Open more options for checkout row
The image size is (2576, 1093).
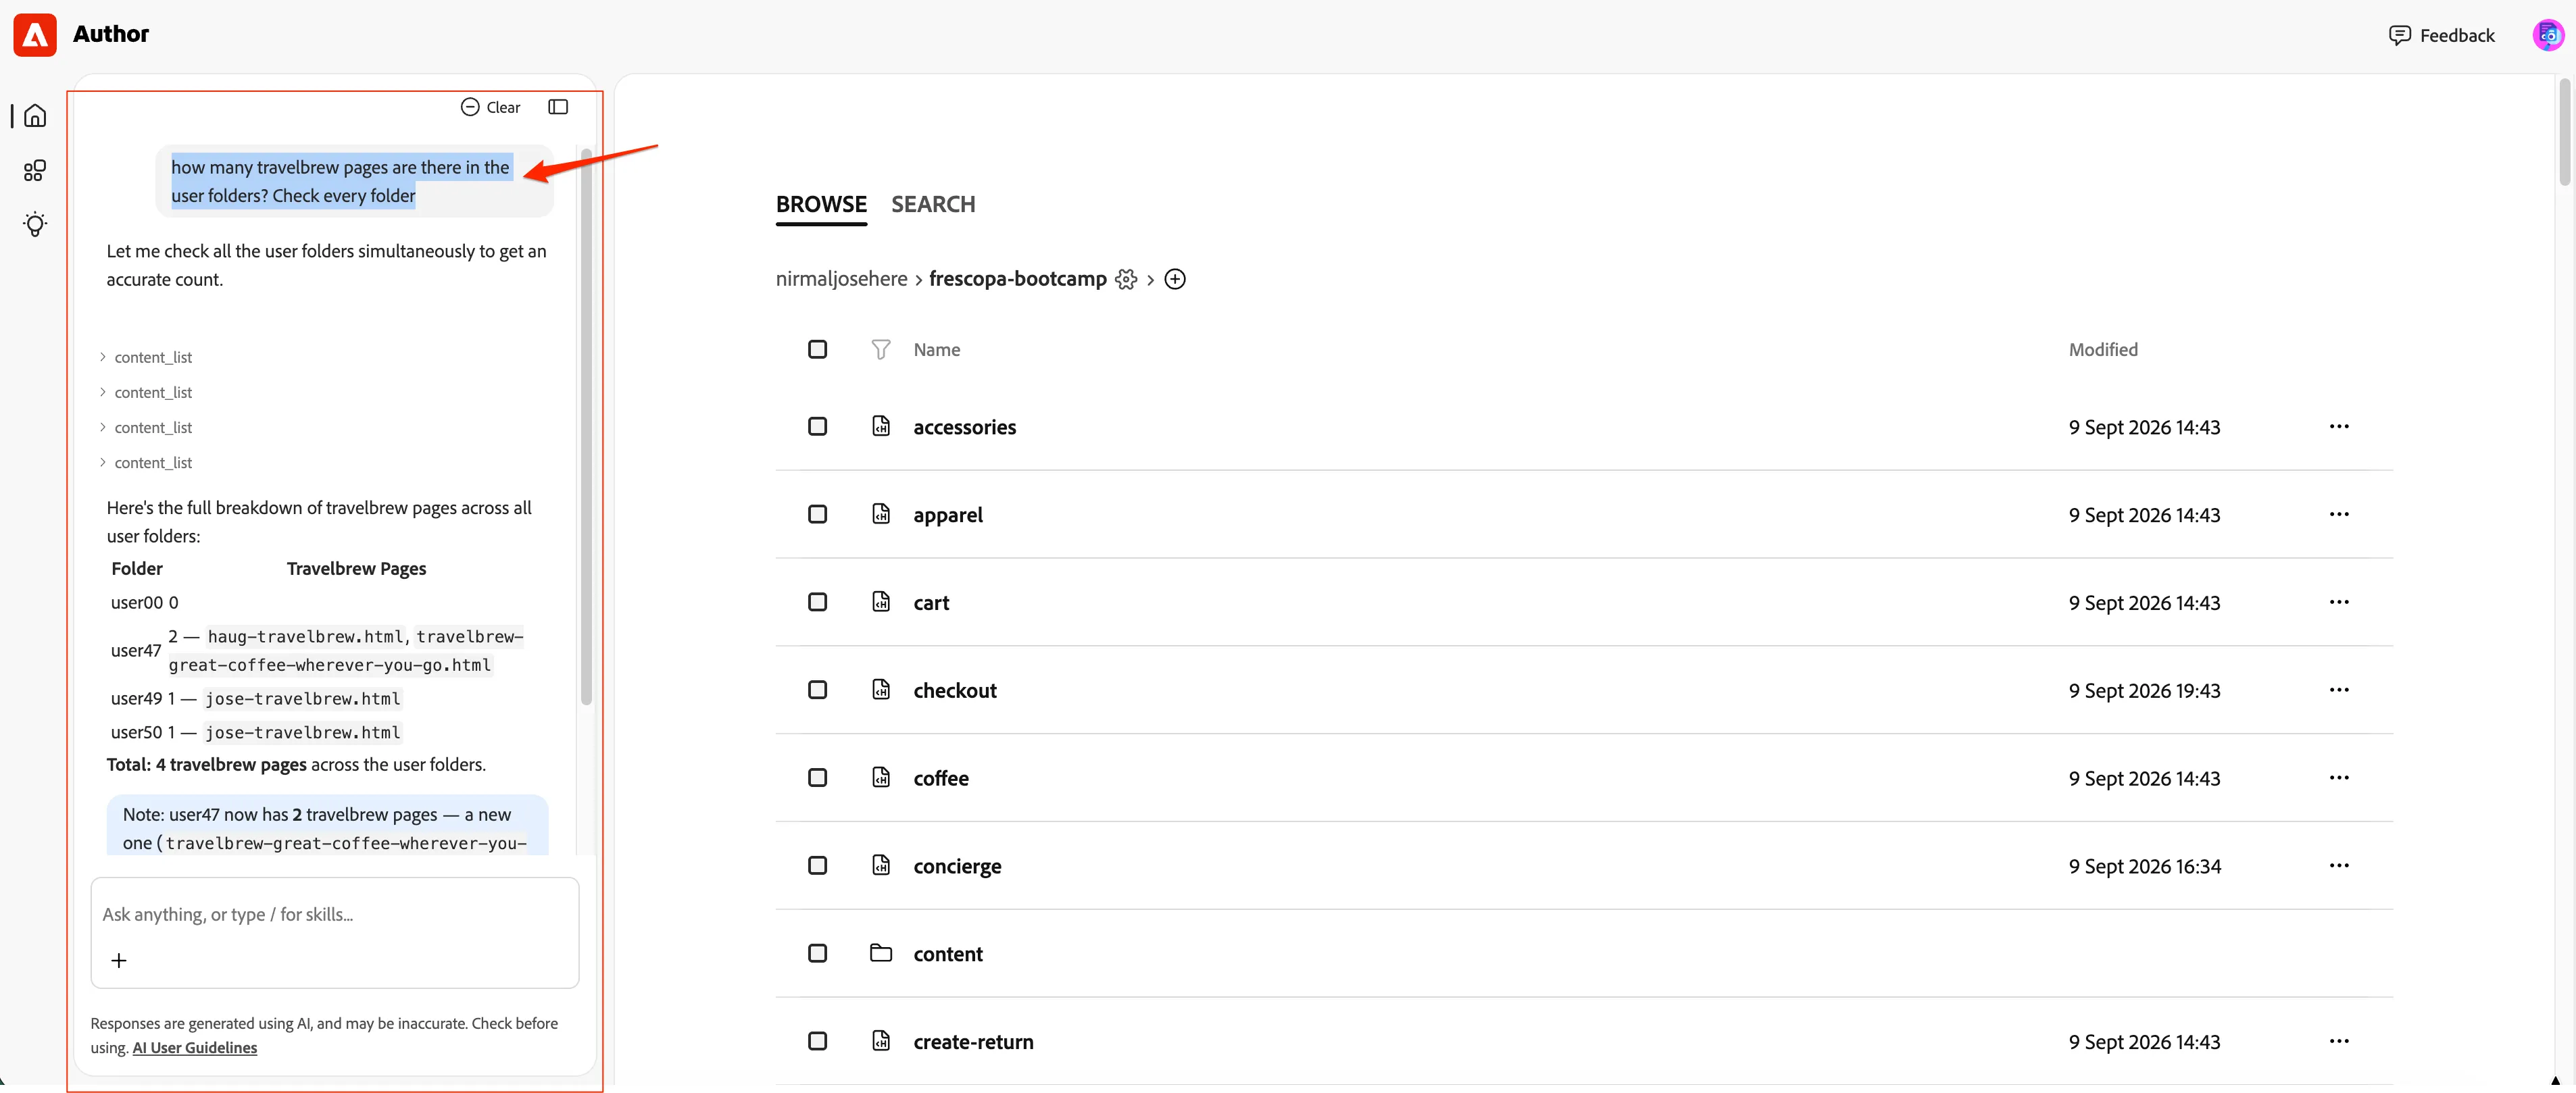tap(2338, 690)
